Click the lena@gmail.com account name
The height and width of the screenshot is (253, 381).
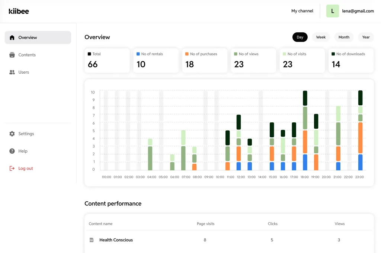(x=358, y=11)
